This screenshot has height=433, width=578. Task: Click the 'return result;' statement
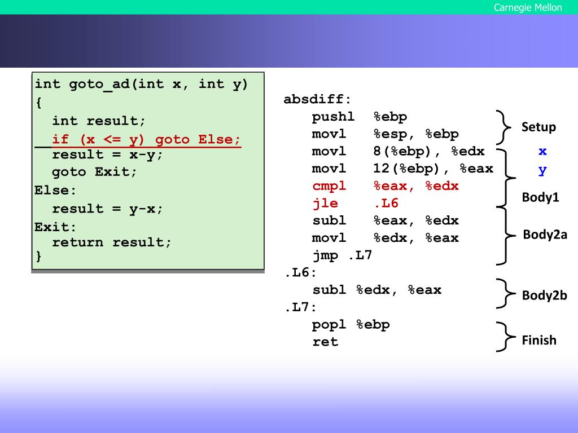click(112, 242)
